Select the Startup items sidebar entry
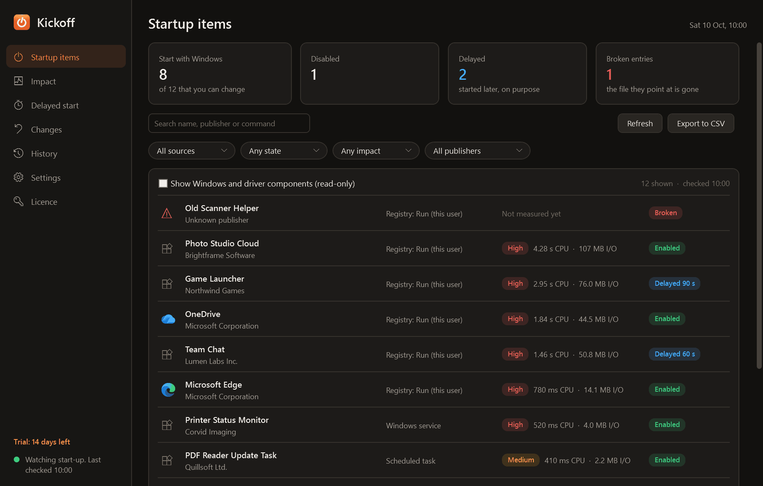The width and height of the screenshot is (763, 486). pyautogui.click(x=66, y=56)
